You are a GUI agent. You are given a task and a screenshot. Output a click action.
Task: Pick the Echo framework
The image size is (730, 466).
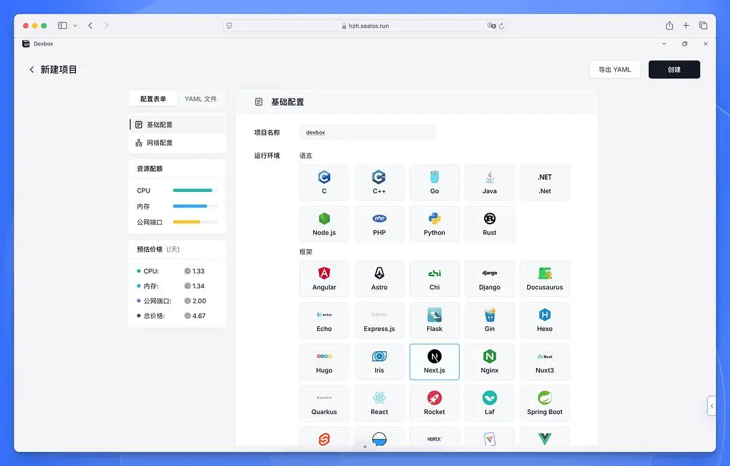324,320
